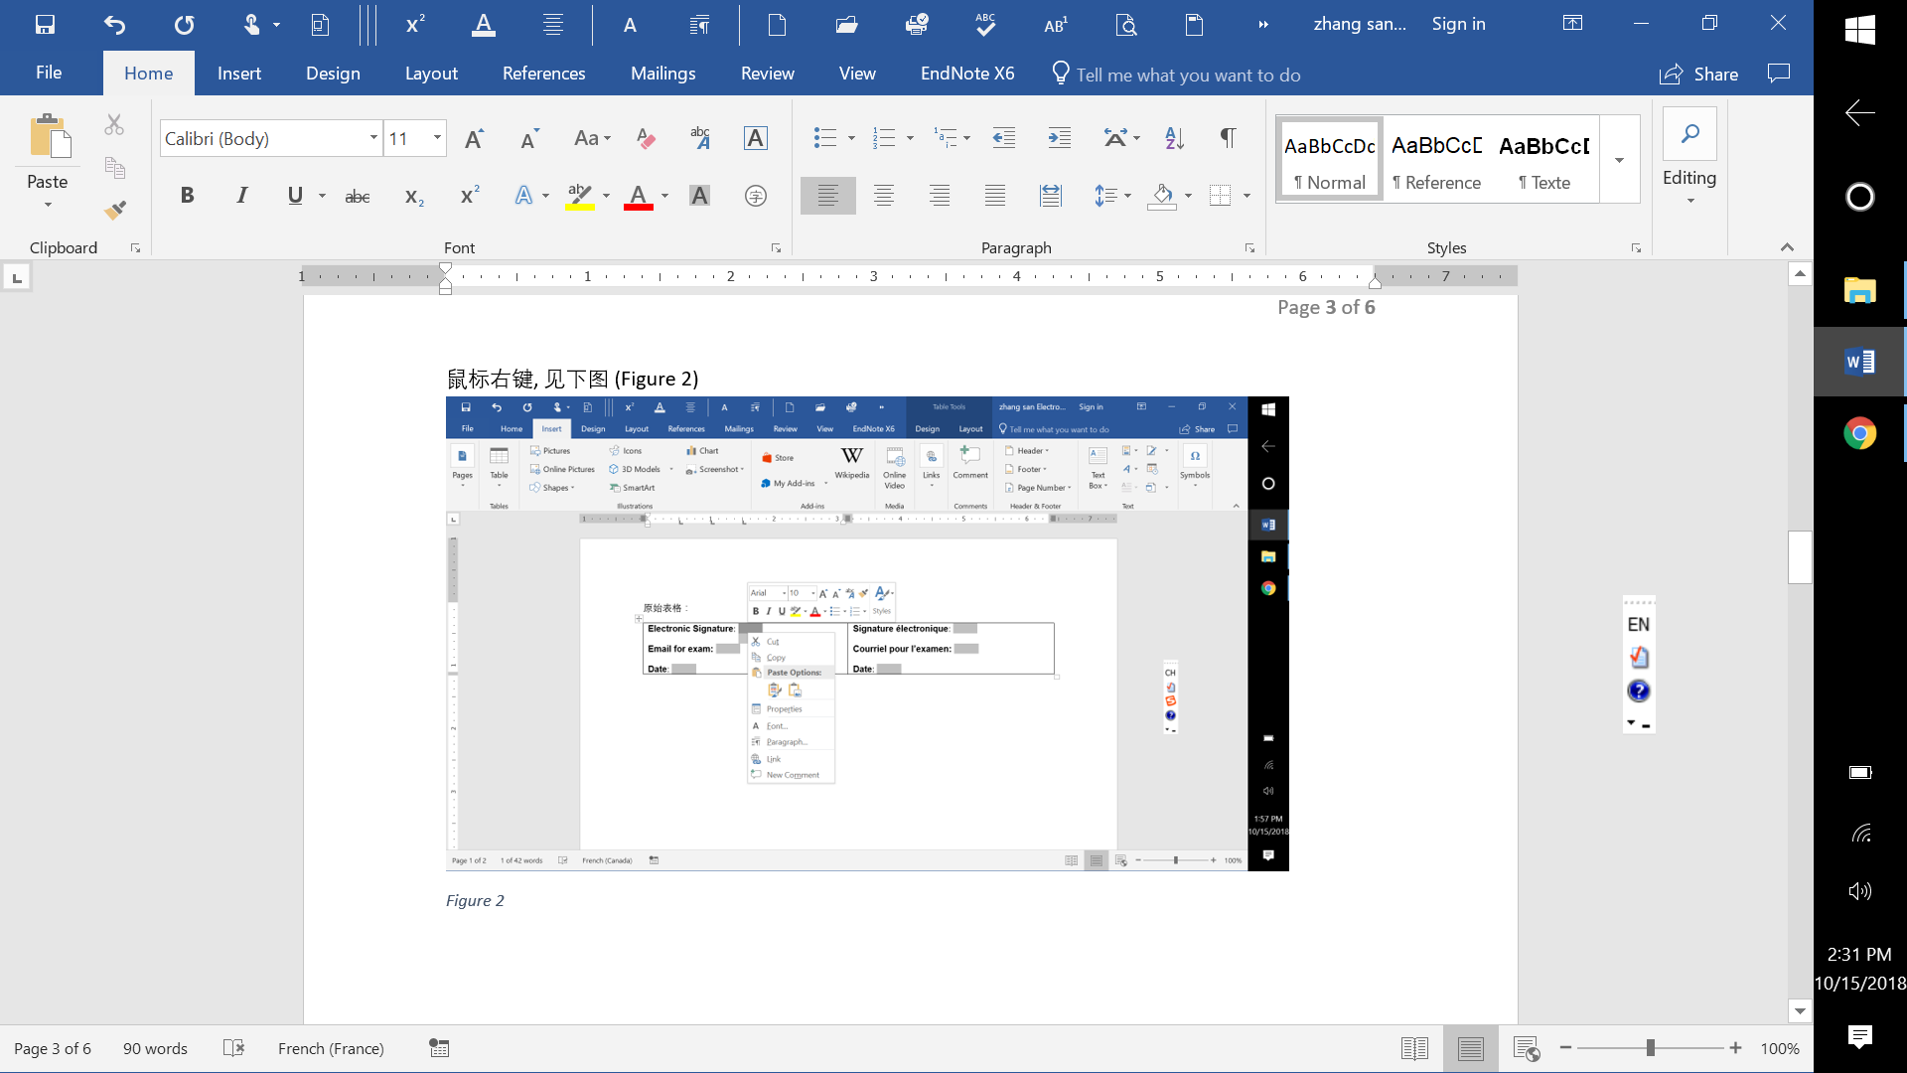Click the zoom slider handle
This screenshot has width=1907, height=1073.
1650,1048
